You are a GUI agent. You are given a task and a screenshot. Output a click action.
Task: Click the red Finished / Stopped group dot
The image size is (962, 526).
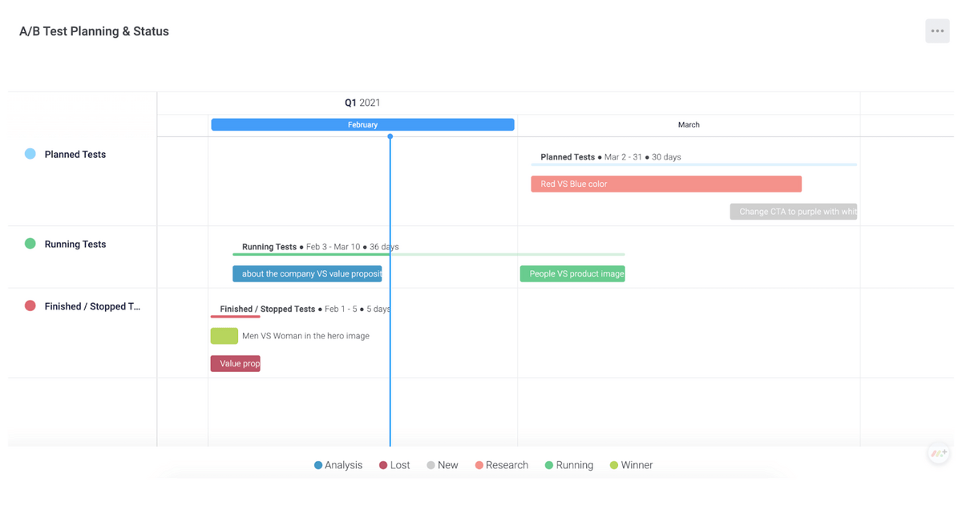pyautogui.click(x=30, y=305)
